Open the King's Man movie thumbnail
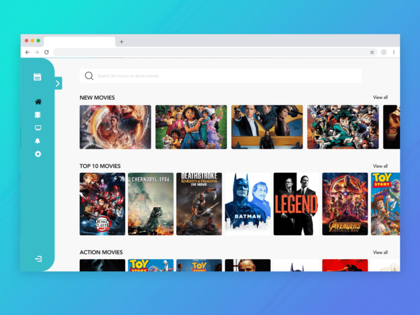This screenshot has height=315, width=420. coord(267,127)
